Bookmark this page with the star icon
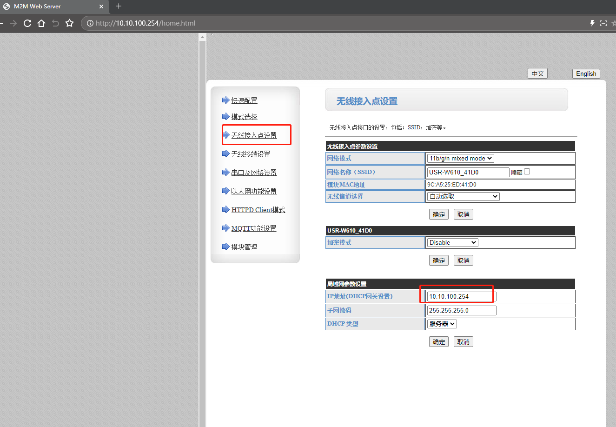616x427 pixels. (70, 23)
